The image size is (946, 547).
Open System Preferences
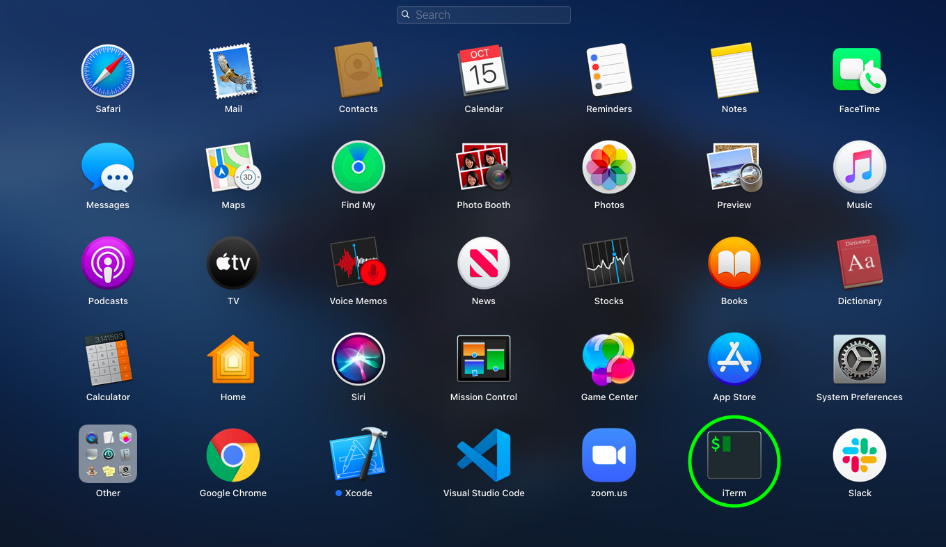[x=860, y=359]
